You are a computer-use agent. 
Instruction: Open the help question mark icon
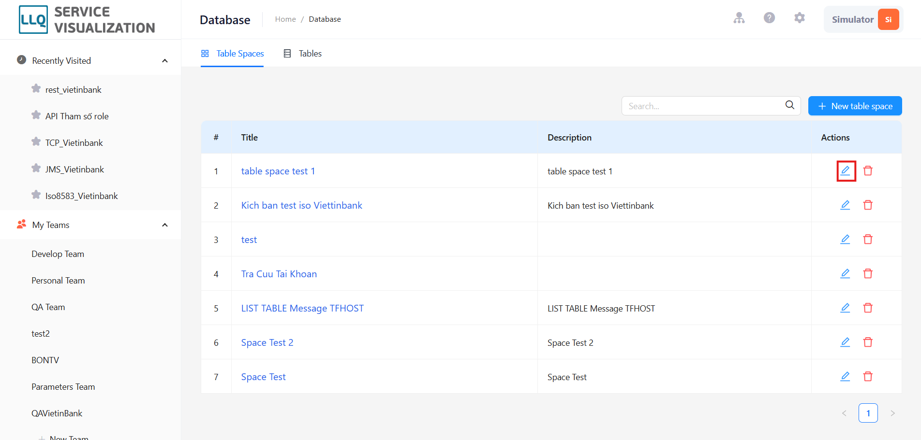pyautogui.click(x=769, y=18)
